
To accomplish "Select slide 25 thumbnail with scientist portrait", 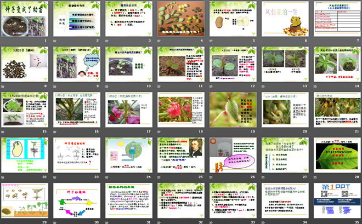I will coord(181,155).
